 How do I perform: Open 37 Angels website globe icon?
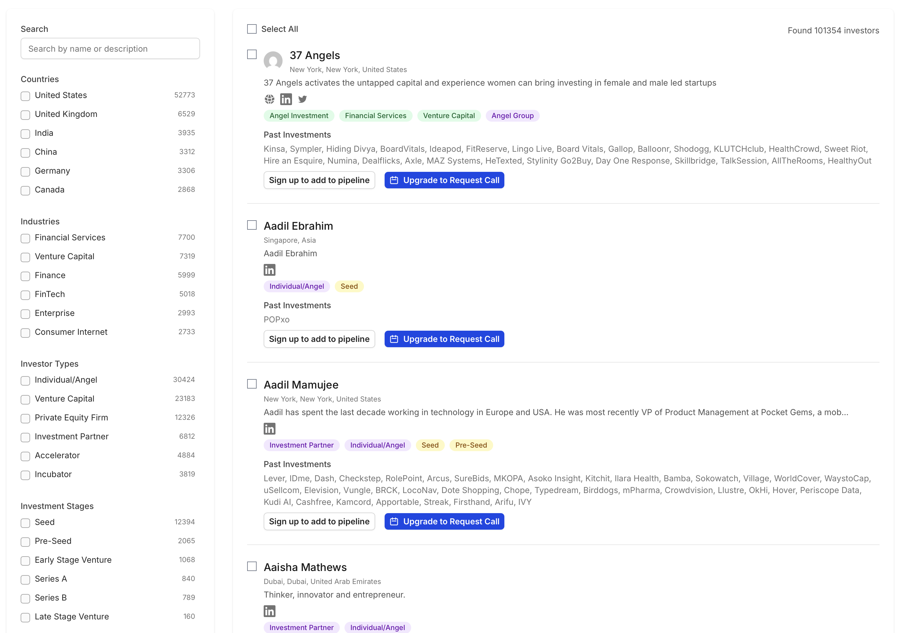(x=269, y=99)
